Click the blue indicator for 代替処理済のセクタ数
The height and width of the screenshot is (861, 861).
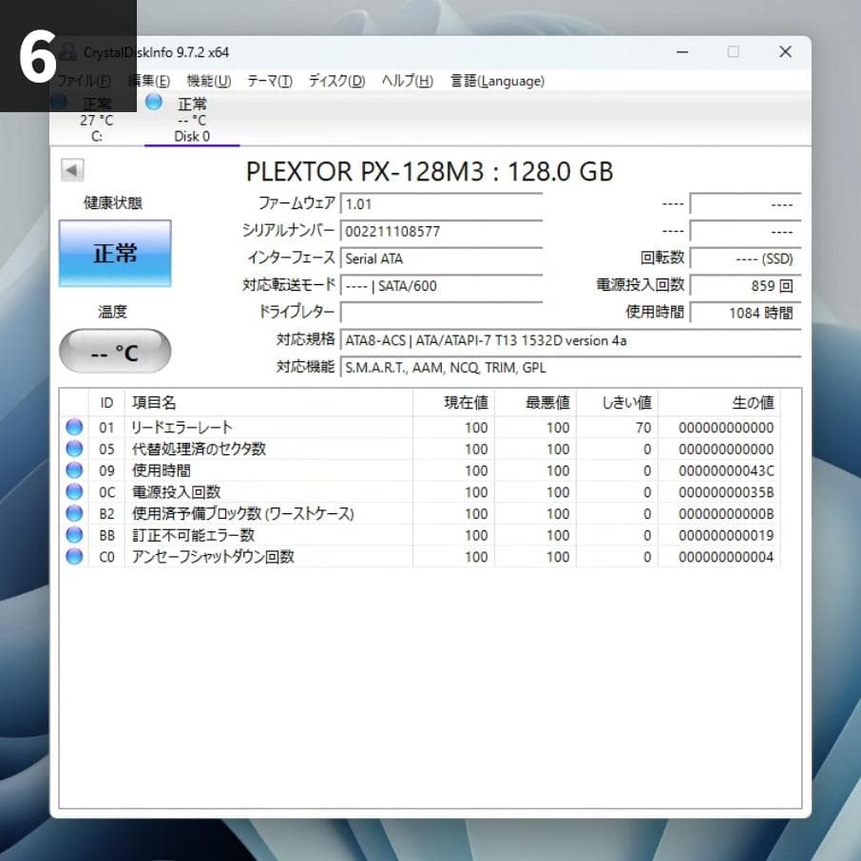click(73, 449)
